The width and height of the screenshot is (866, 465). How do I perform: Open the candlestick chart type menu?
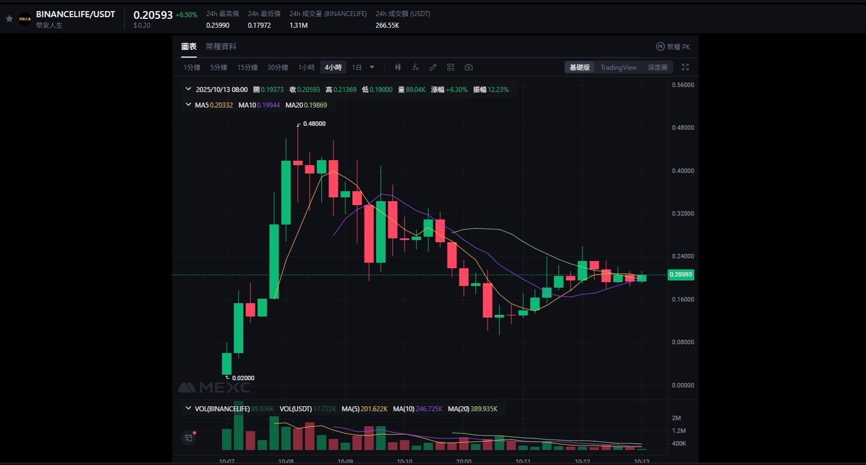pos(397,67)
